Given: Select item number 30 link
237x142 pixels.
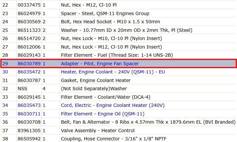Looking at the screenshot, I should click(5, 72).
